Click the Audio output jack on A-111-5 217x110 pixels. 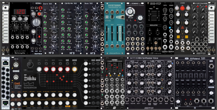(172, 100)
